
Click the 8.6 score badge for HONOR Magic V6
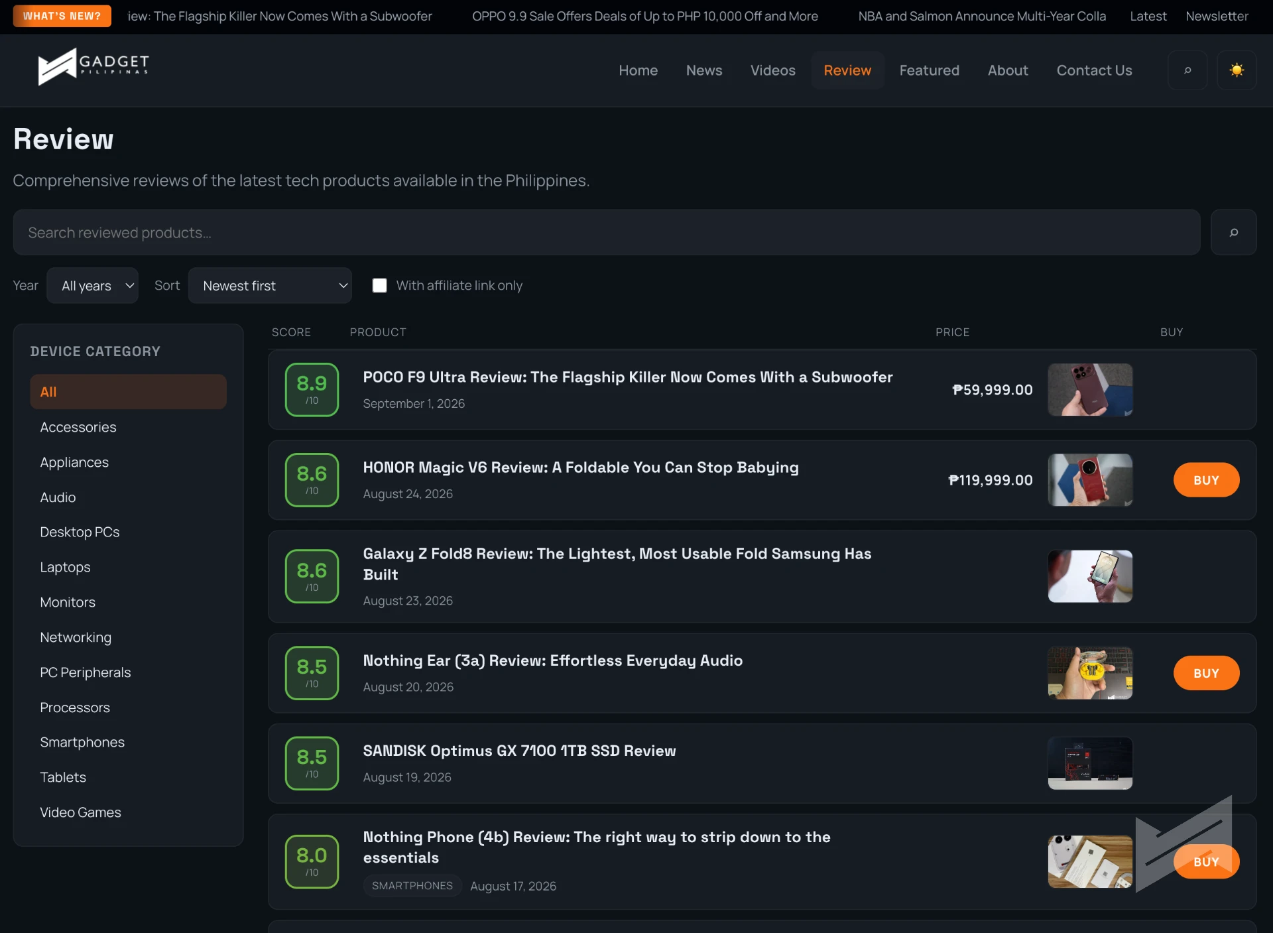312,480
